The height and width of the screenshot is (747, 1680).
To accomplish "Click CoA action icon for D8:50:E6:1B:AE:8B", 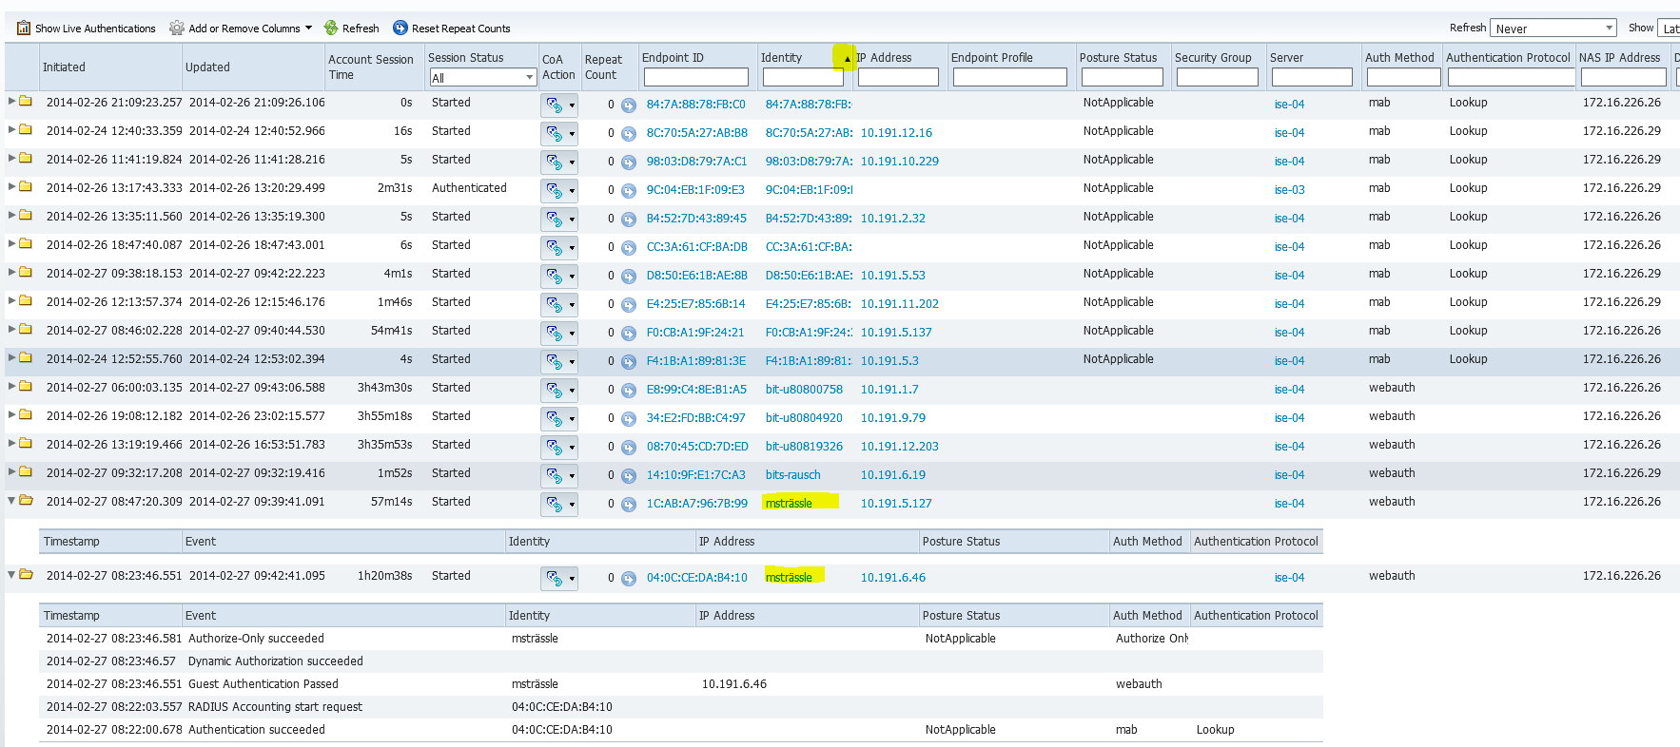I will pos(555,277).
